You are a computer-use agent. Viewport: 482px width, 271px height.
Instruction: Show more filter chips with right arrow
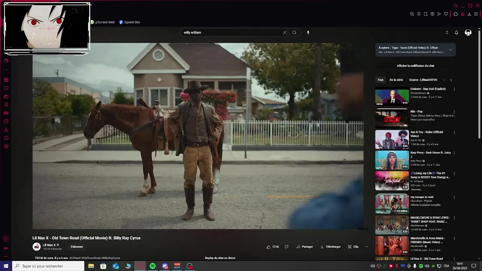(451, 80)
